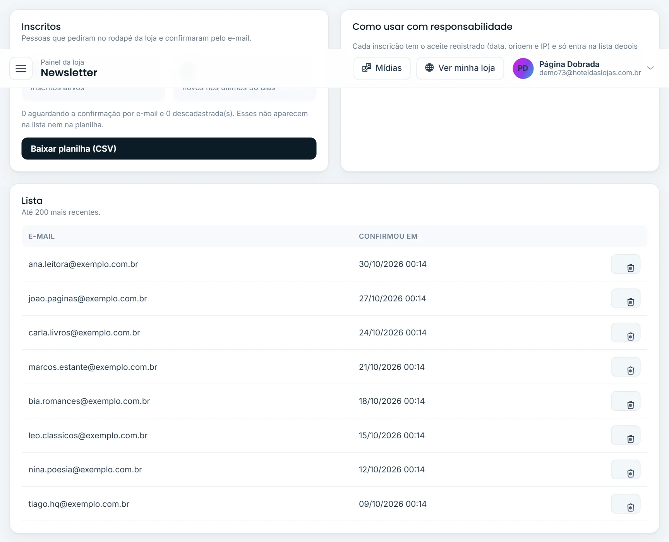Delete subscriber leo.classicos@exemplo.com.br

pos(625,435)
